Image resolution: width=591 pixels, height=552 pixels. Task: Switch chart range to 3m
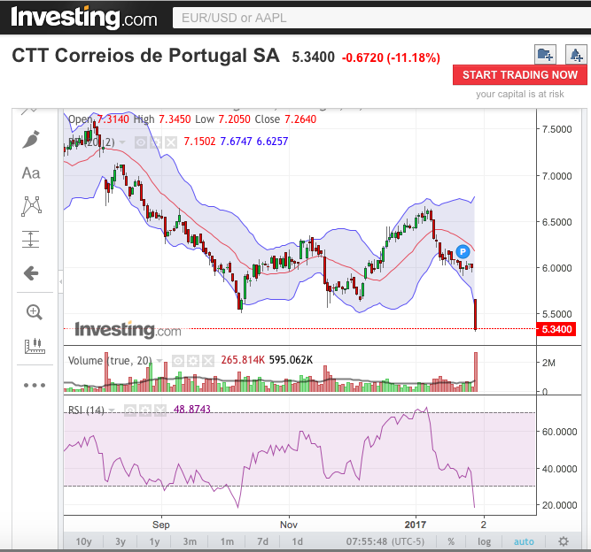[190, 541]
